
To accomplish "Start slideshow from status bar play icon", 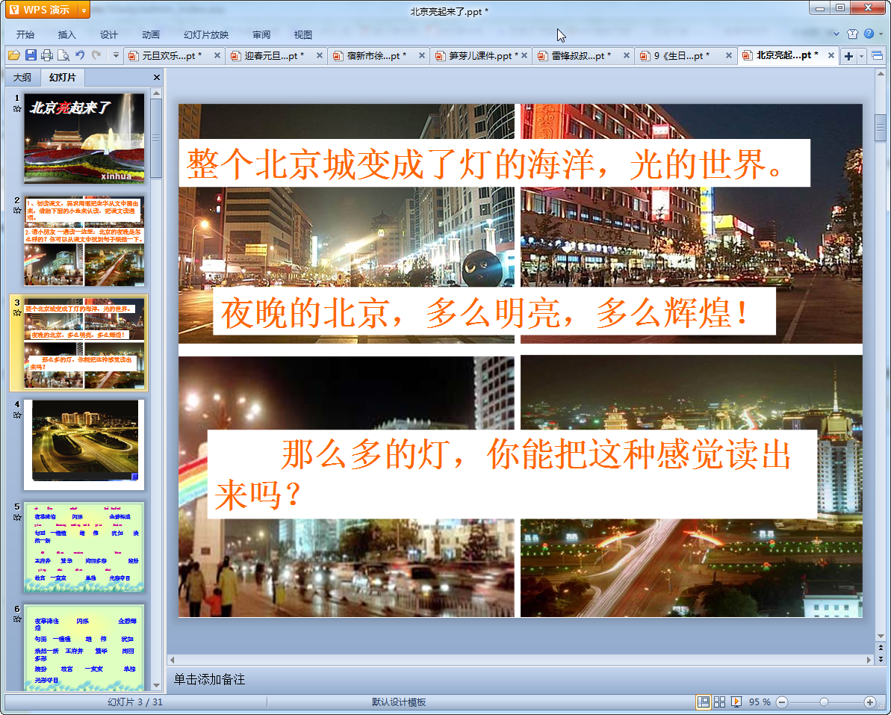I will pos(736,702).
